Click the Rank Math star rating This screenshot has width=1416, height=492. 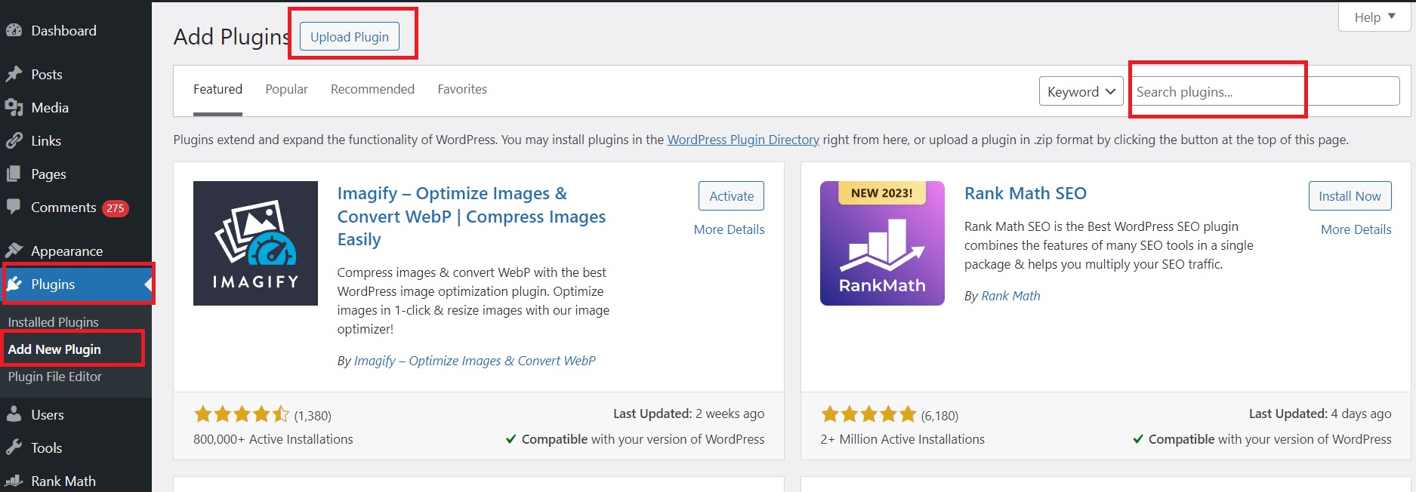(868, 414)
